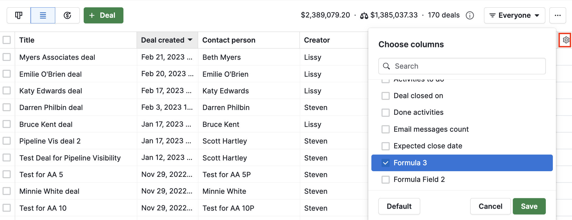Open the column settings gear icon
Screen dimensions: 572x220
(x=566, y=40)
